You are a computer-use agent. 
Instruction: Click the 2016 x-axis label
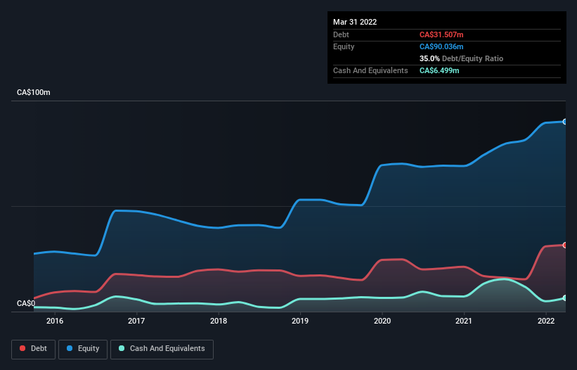pyautogui.click(x=55, y=321)
